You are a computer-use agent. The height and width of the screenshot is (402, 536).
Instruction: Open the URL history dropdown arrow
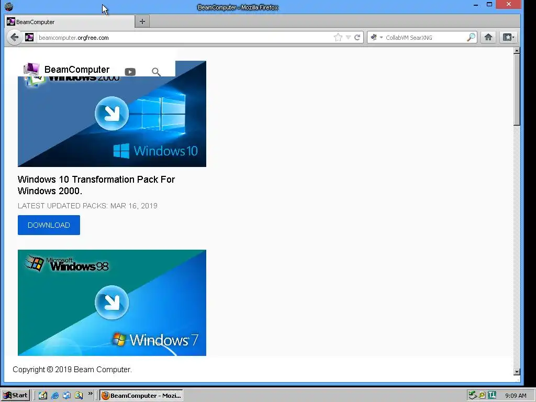coord(348,37)
